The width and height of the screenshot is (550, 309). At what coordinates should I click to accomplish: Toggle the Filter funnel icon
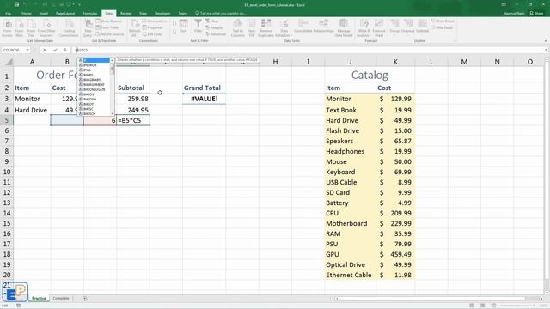click(198, 27)
